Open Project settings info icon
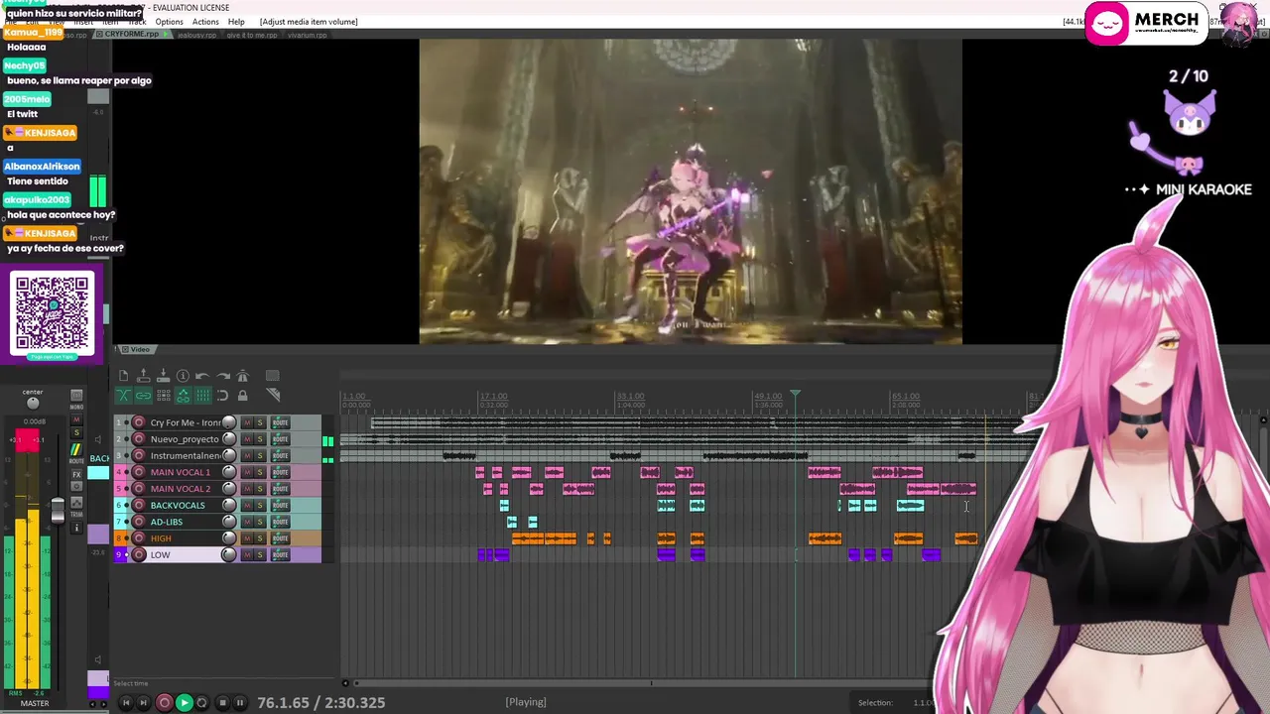Screen dimensions: 1270x714 coord(183,376)
